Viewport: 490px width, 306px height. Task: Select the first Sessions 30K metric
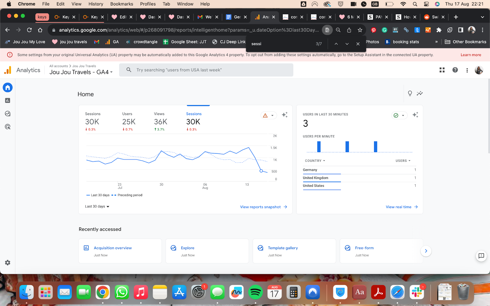93,121
